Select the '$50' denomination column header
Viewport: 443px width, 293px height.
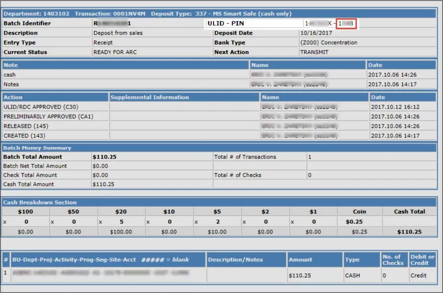click(73, 211)
